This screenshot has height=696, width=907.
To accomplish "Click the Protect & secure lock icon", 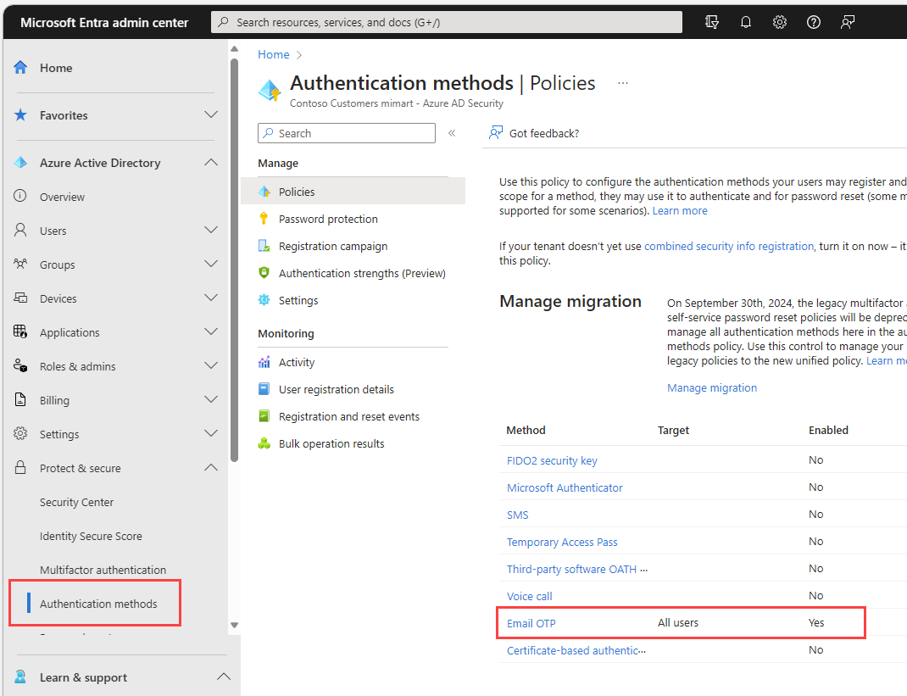I will pos(20,467).
